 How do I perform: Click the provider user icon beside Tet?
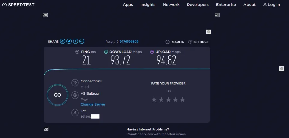75,113
